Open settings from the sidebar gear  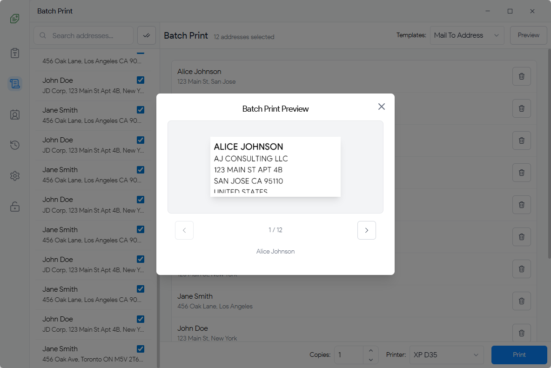pyautogui.click(x=15, y=176)
